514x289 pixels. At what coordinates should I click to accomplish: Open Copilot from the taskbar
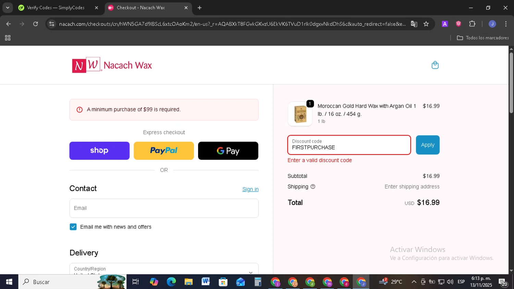coord(154,282)
